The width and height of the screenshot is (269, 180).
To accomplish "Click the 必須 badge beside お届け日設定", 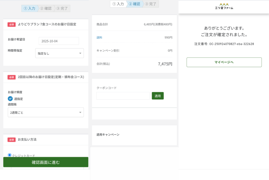I will [x=12, y=24].
